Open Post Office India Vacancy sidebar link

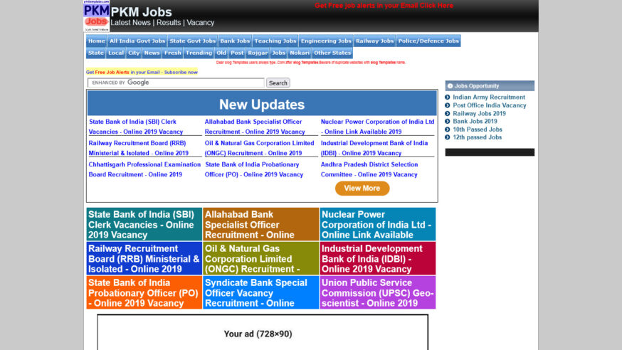490,105
